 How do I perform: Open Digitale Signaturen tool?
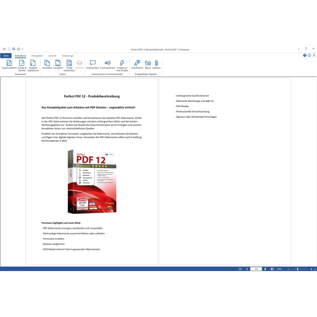pos(33,65)
